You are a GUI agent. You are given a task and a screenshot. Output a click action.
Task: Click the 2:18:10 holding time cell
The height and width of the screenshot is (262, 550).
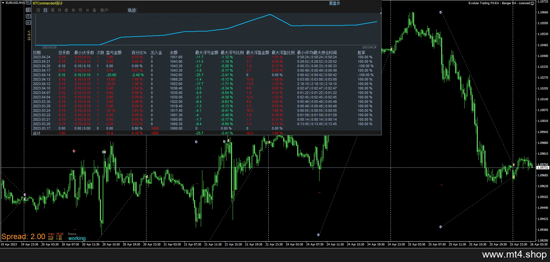tap(317, 84)
